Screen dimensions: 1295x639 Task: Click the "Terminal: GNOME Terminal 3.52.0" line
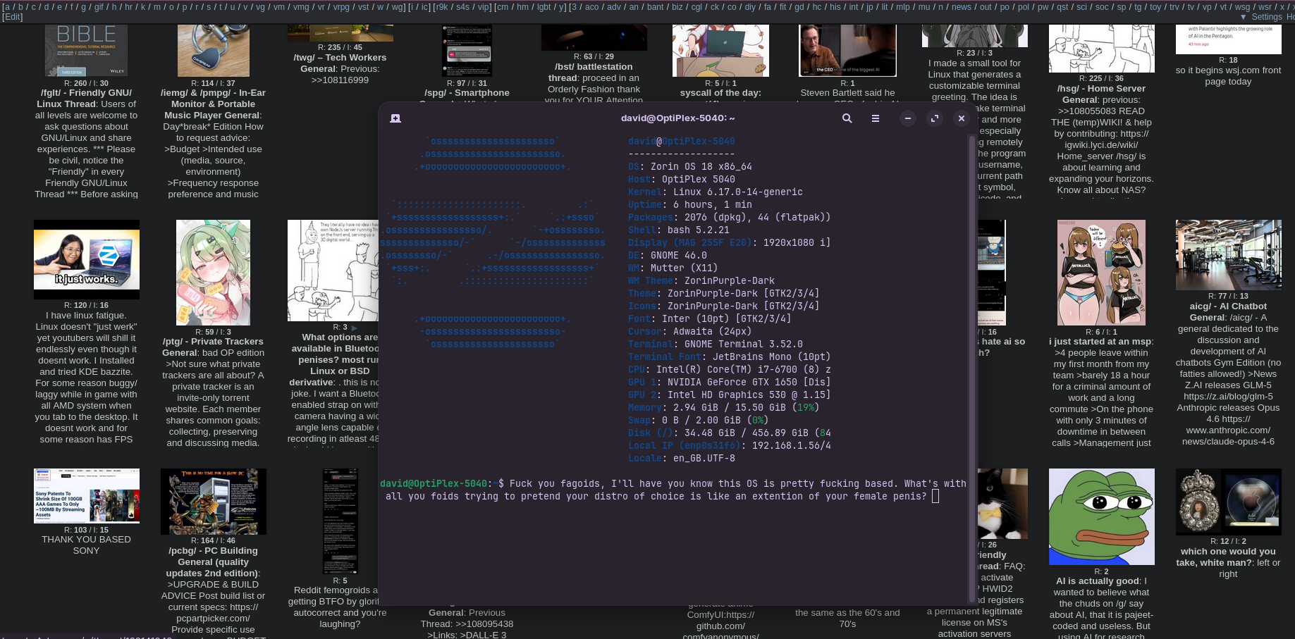(716, 345)
